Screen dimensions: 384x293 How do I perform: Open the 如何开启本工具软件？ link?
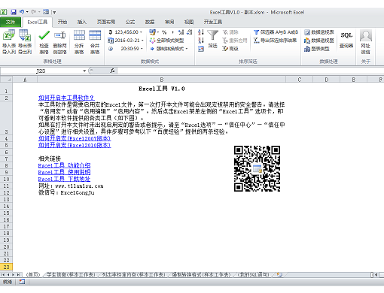(x=66, y=98)
